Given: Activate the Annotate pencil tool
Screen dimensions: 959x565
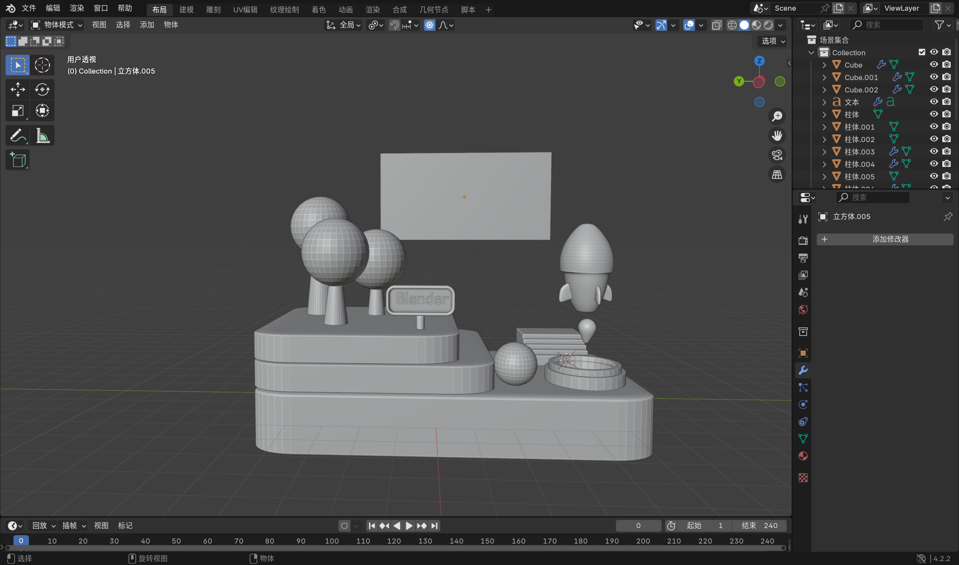Looking at the screenshot, I should pos(18,136).
